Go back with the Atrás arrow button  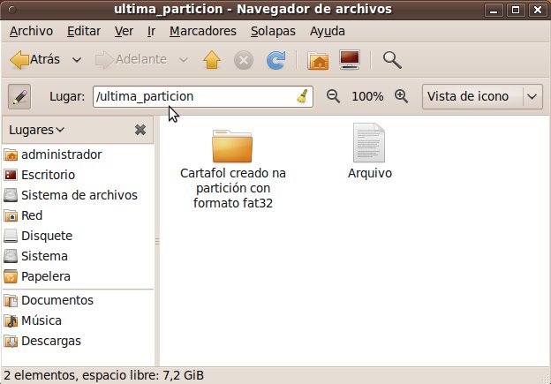coord(34,60)
